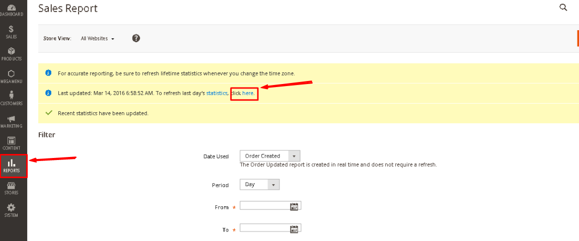Open the Customers person icon menu
This screenshot has height=241, width=579.
pos(12,99)
